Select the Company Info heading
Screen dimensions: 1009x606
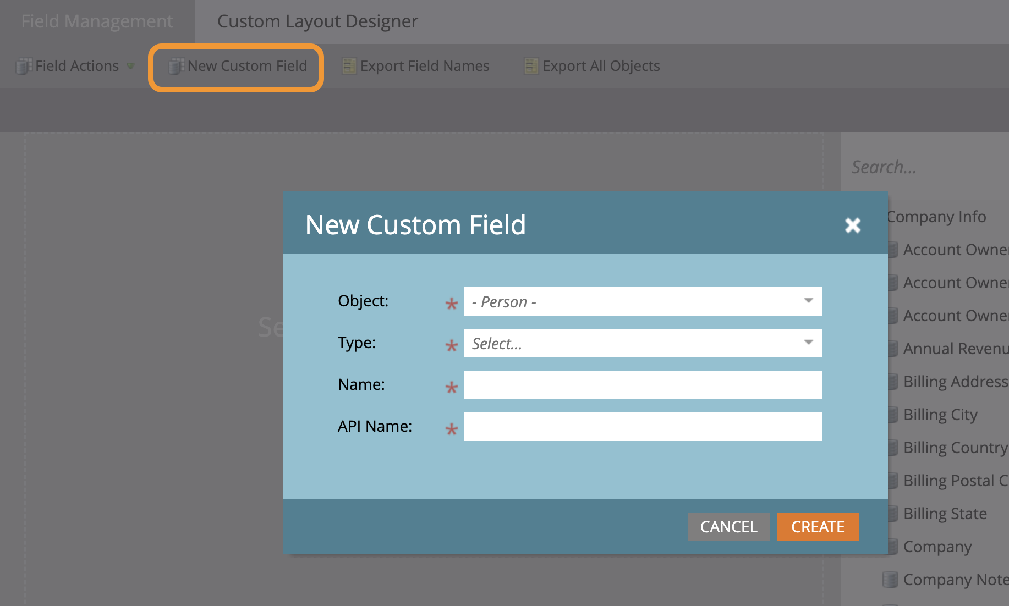pyautogui.click(x=936, y=217)
